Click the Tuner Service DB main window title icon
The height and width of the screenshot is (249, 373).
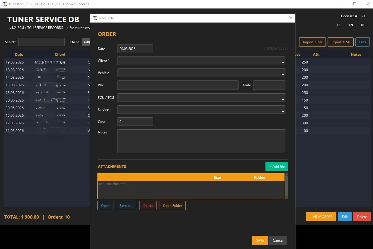coord(4,4)
